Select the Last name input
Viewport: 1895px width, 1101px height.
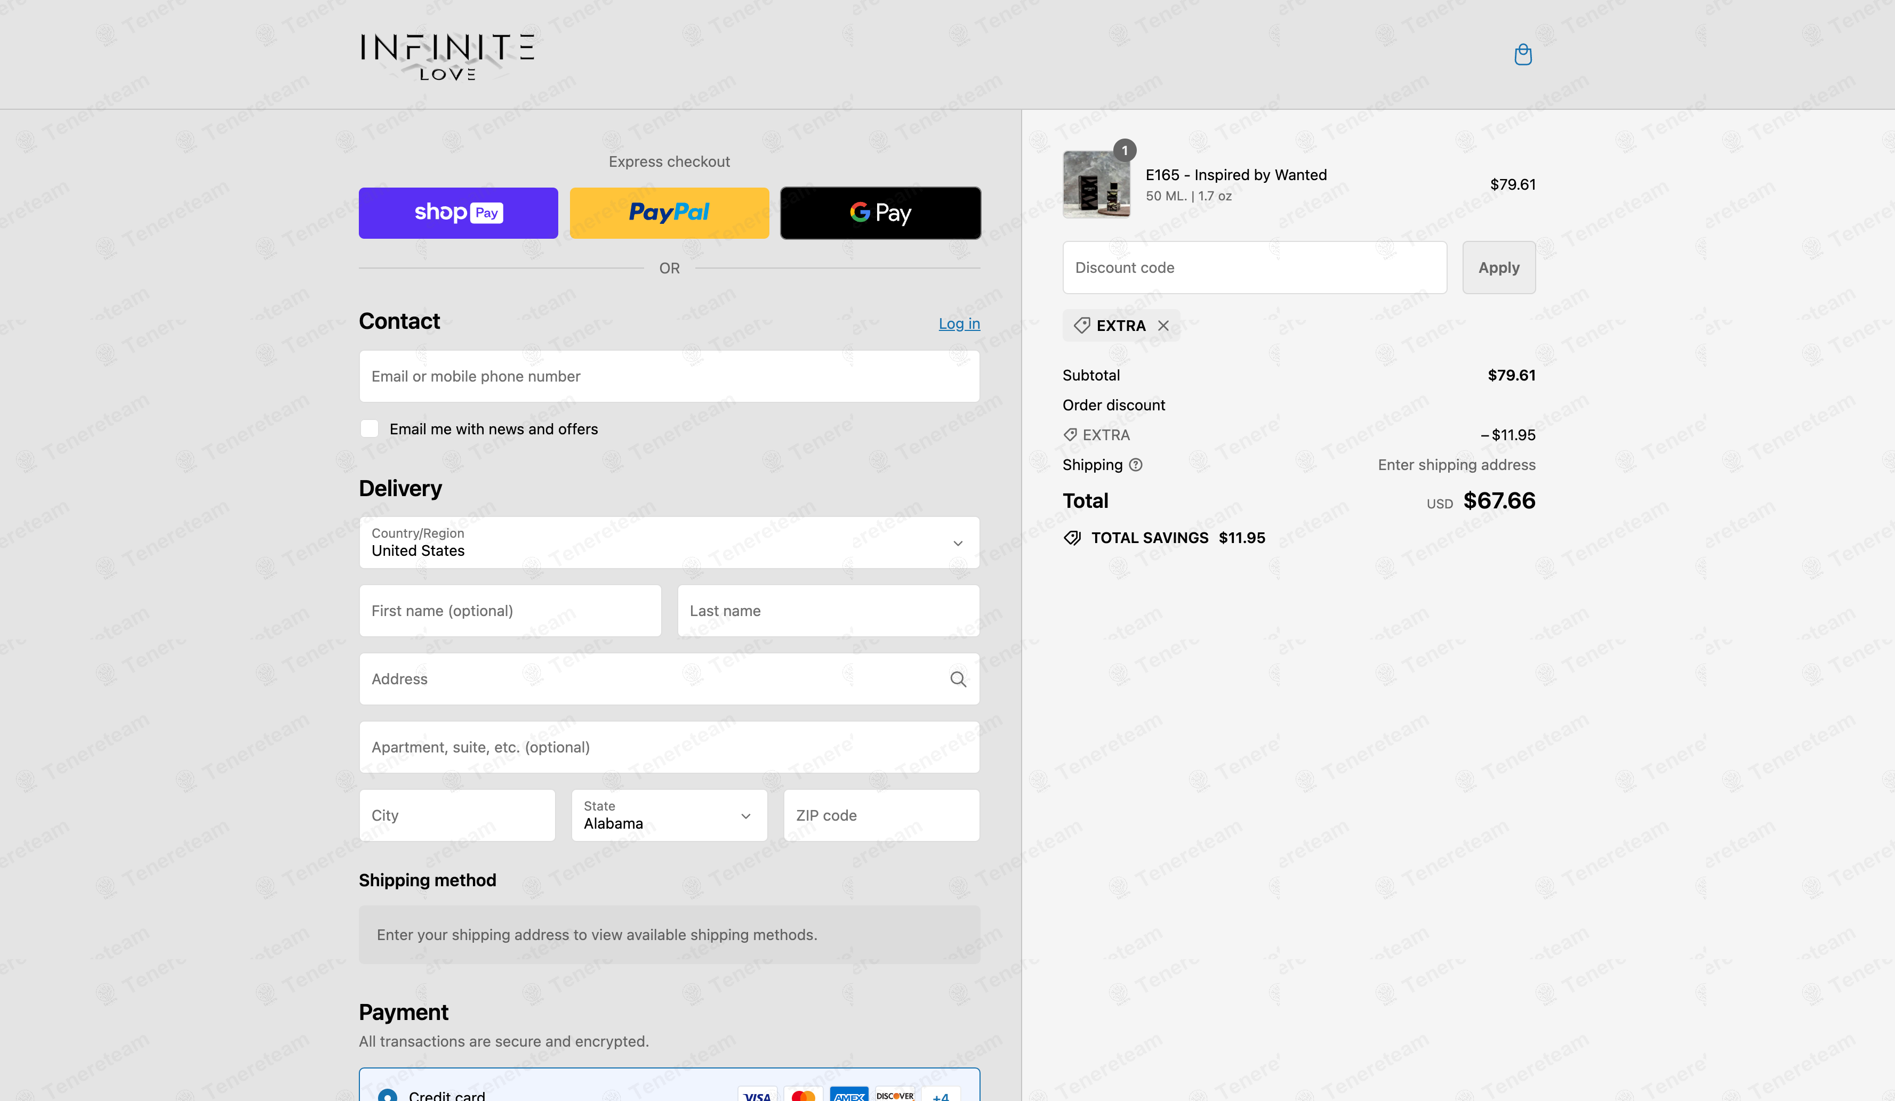[828, 610]
